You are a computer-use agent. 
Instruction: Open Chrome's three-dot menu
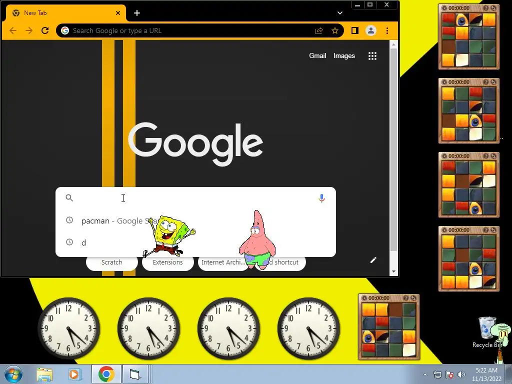[387, 30]
